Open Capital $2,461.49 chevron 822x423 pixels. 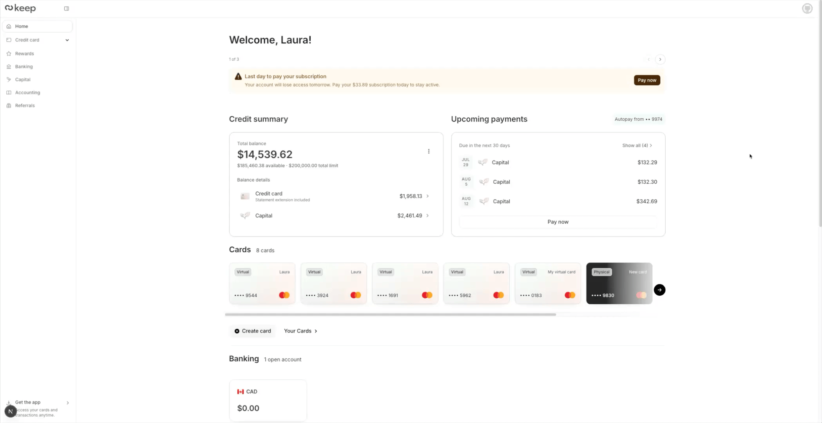pos(427,215)
